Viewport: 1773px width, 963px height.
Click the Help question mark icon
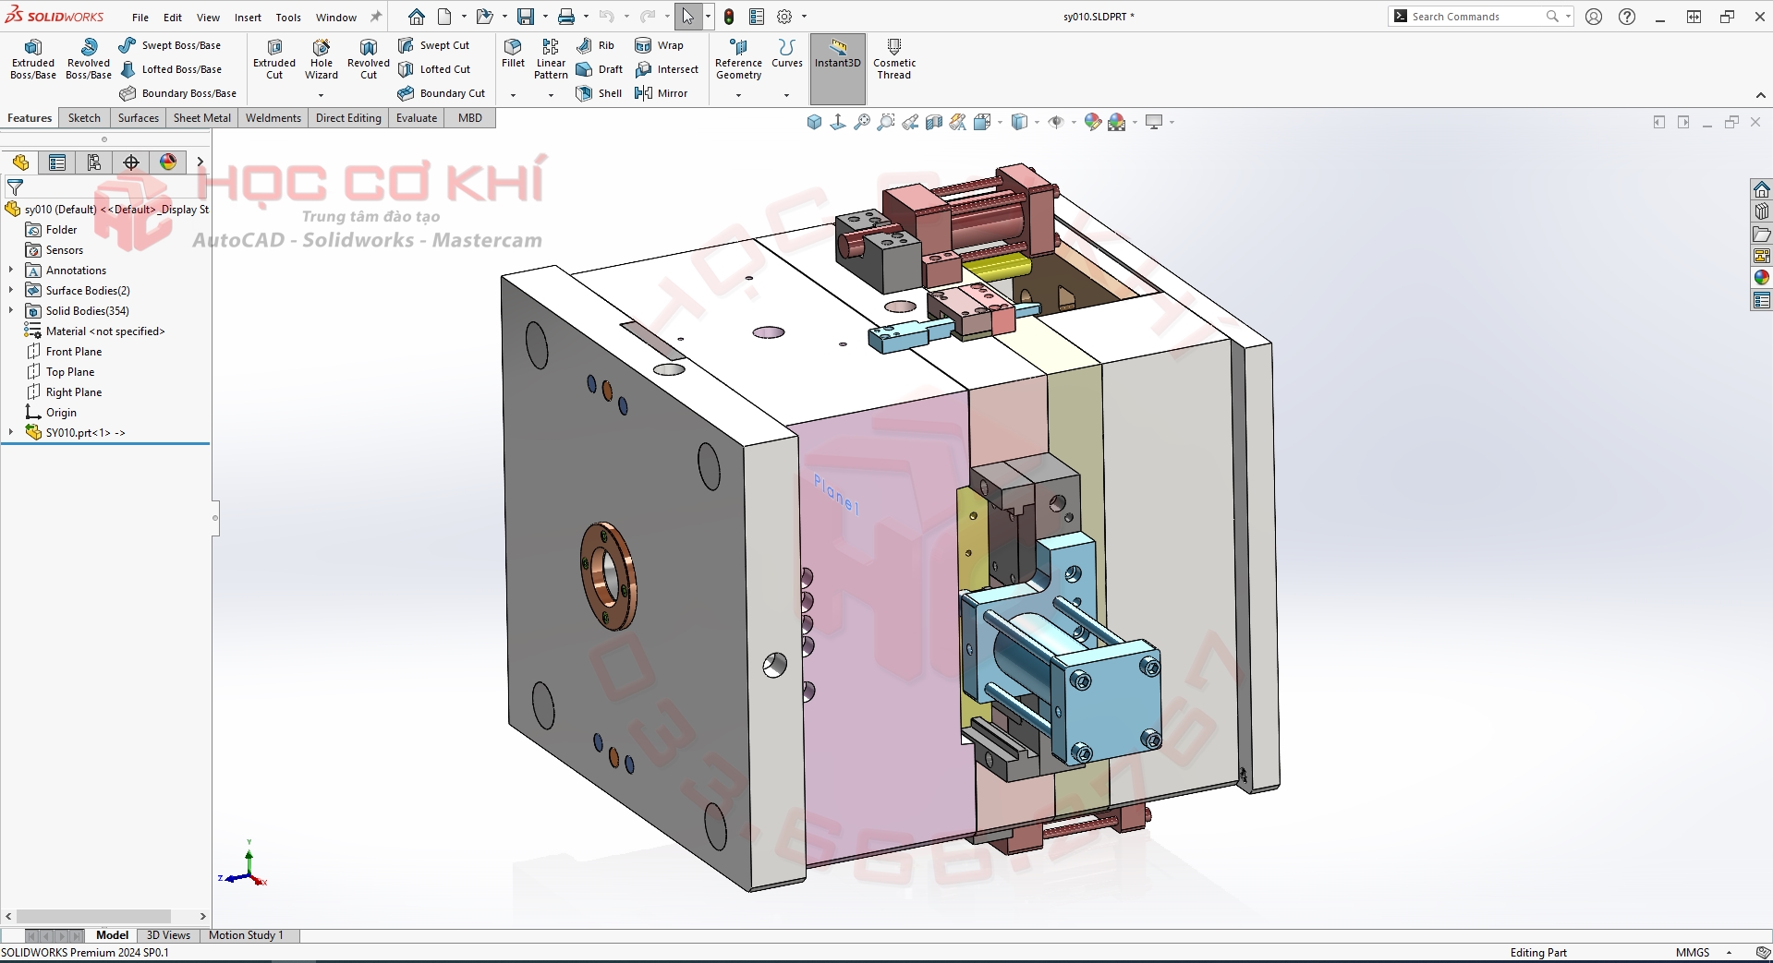tap(1627, 17)
